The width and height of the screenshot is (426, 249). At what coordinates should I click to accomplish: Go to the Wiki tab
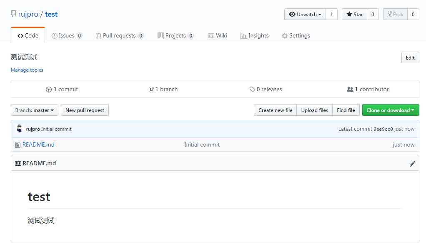pos(217,35)
